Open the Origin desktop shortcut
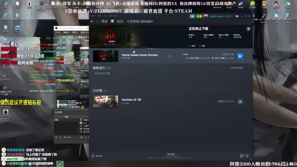Screen dimensions: 297x167 coord(229,4)
